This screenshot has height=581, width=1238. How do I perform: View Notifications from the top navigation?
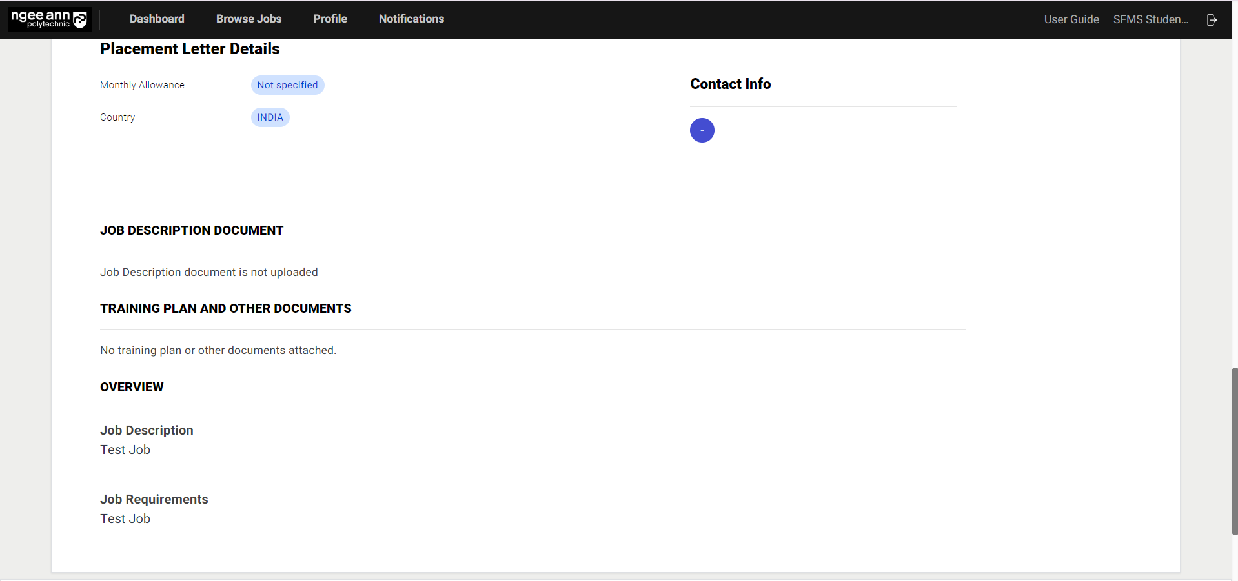(411, 19)
